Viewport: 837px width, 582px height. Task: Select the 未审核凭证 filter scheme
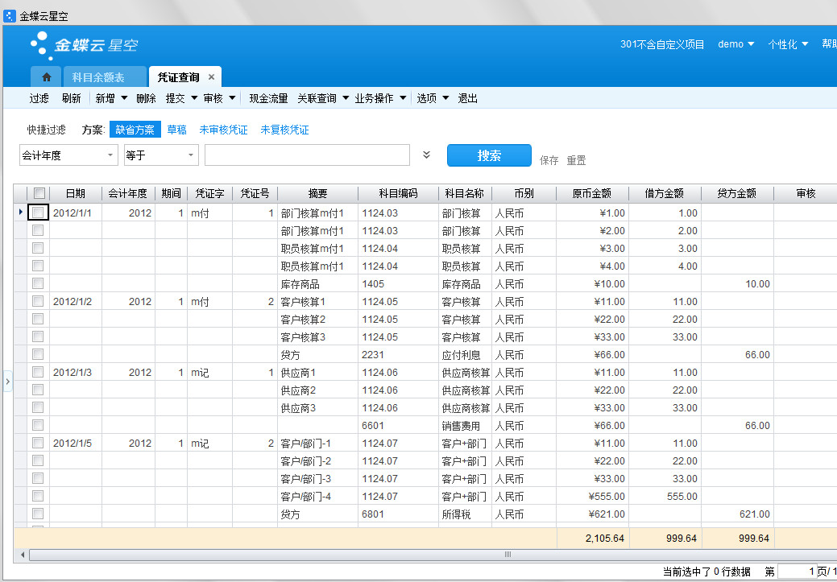click(x=223, y=130)
